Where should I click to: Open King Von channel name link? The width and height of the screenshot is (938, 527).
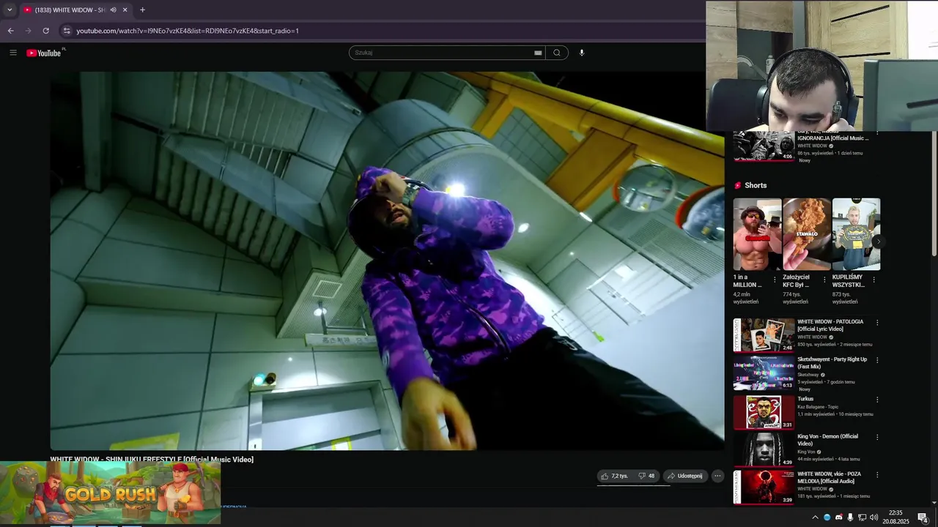click(806, 452)
